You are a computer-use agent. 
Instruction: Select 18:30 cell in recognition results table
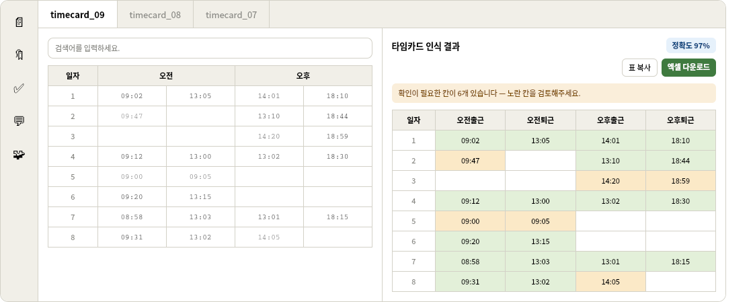[x=680, y=201]
